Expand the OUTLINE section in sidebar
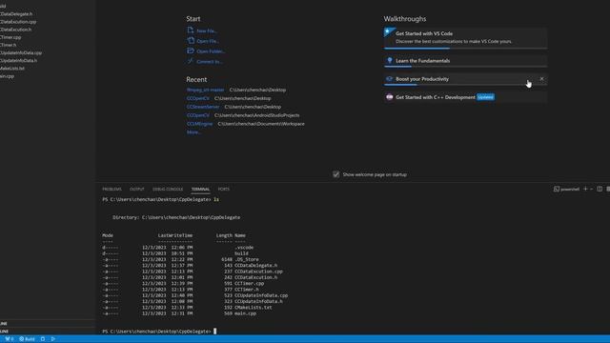Screen dimensions: 610x343 47,324
